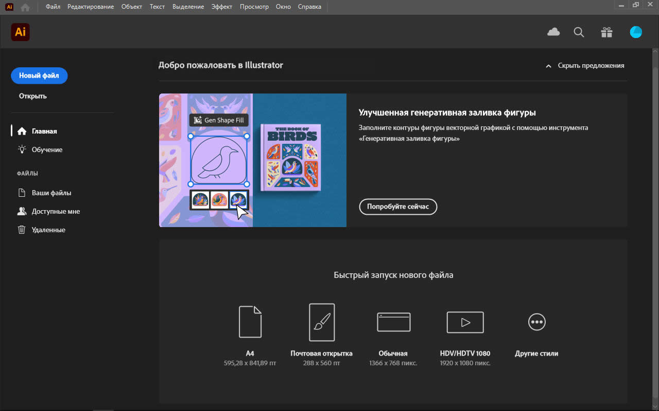659x411 pixels.
Task: Open the Окно menu
Action: pyautogui.click(x=283, y=7)
